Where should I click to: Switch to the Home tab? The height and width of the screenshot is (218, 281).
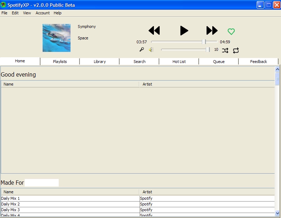20,61
